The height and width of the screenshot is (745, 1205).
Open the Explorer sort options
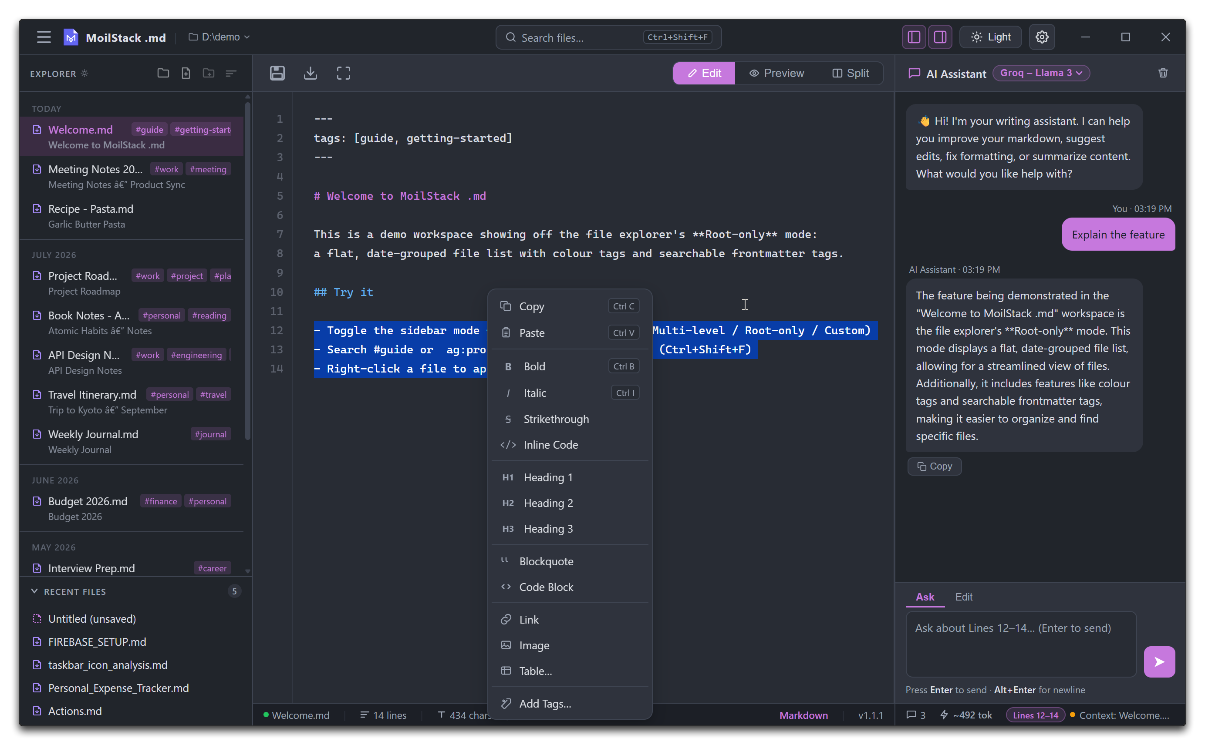231,74
